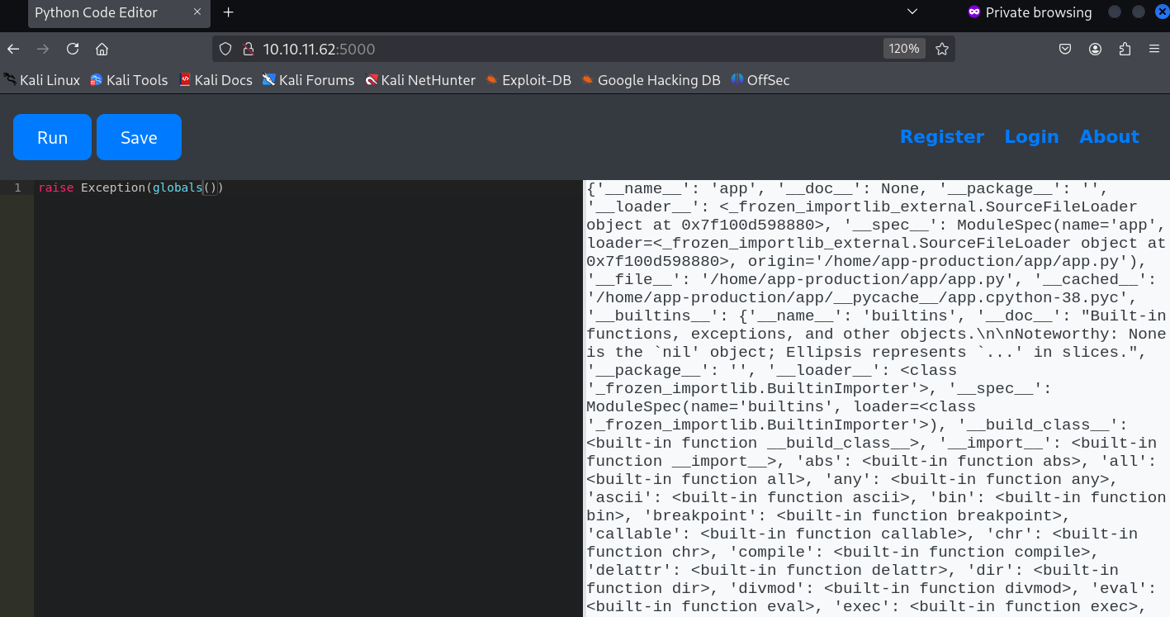This screenshot has width=1170, height=617.
Task: Show site info via insecure padlock icon
Action: pos(247,49)
